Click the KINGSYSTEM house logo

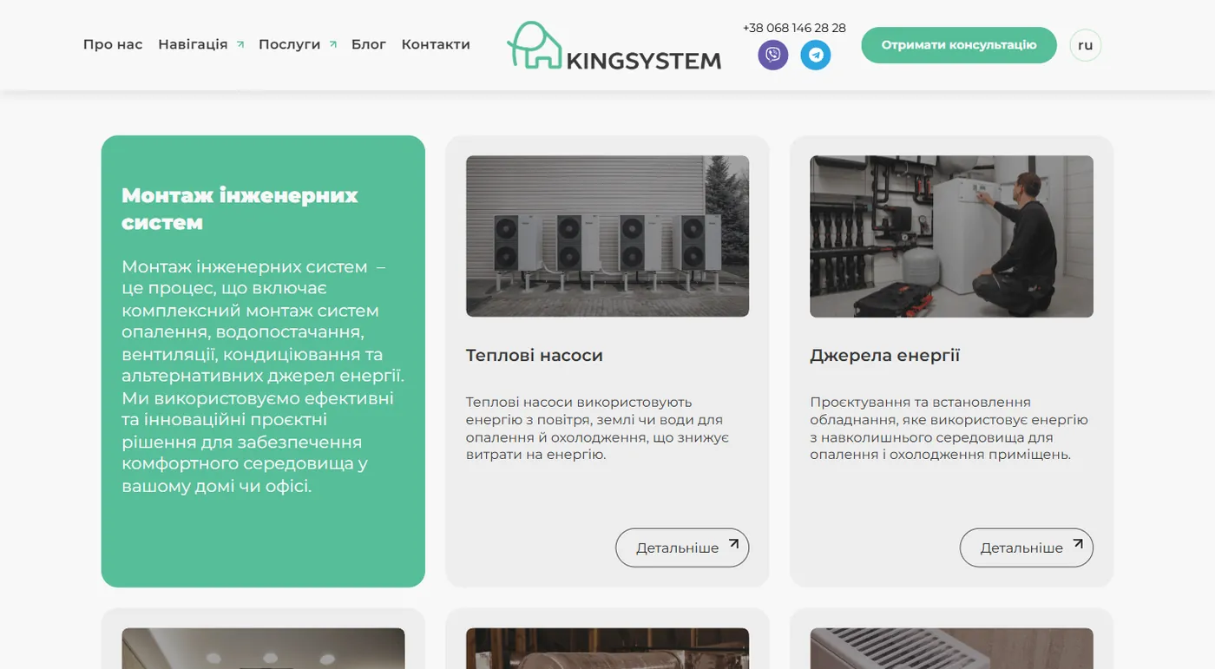click(x=614, y=45)
